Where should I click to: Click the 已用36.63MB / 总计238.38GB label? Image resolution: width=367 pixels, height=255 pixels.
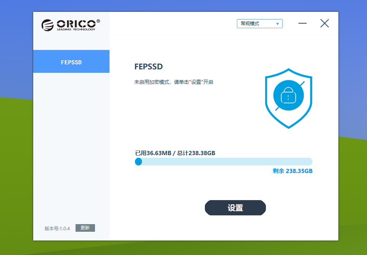pos(175,153)
